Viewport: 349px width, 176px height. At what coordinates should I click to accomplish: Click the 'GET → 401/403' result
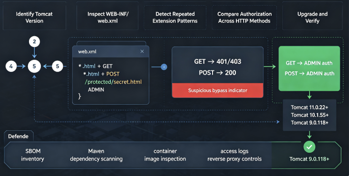(x=218, y=61)
